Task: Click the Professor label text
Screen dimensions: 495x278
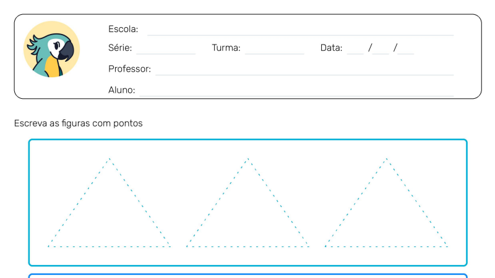Action: pos(129,69)
